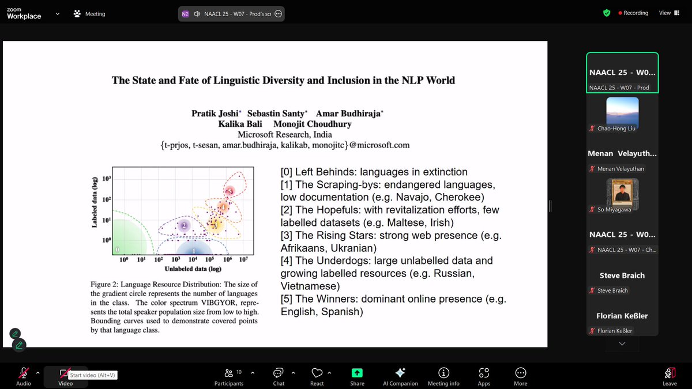
Task: Open the shared screen options ellipsis
Action: pyautogui.click(x=279, y=14)
